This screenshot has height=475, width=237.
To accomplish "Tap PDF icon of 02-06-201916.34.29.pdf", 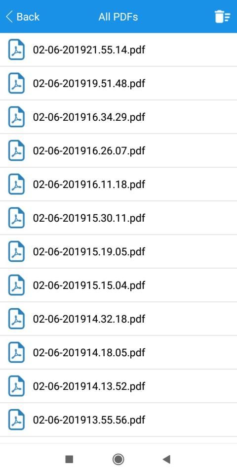I will coord(16,117).
